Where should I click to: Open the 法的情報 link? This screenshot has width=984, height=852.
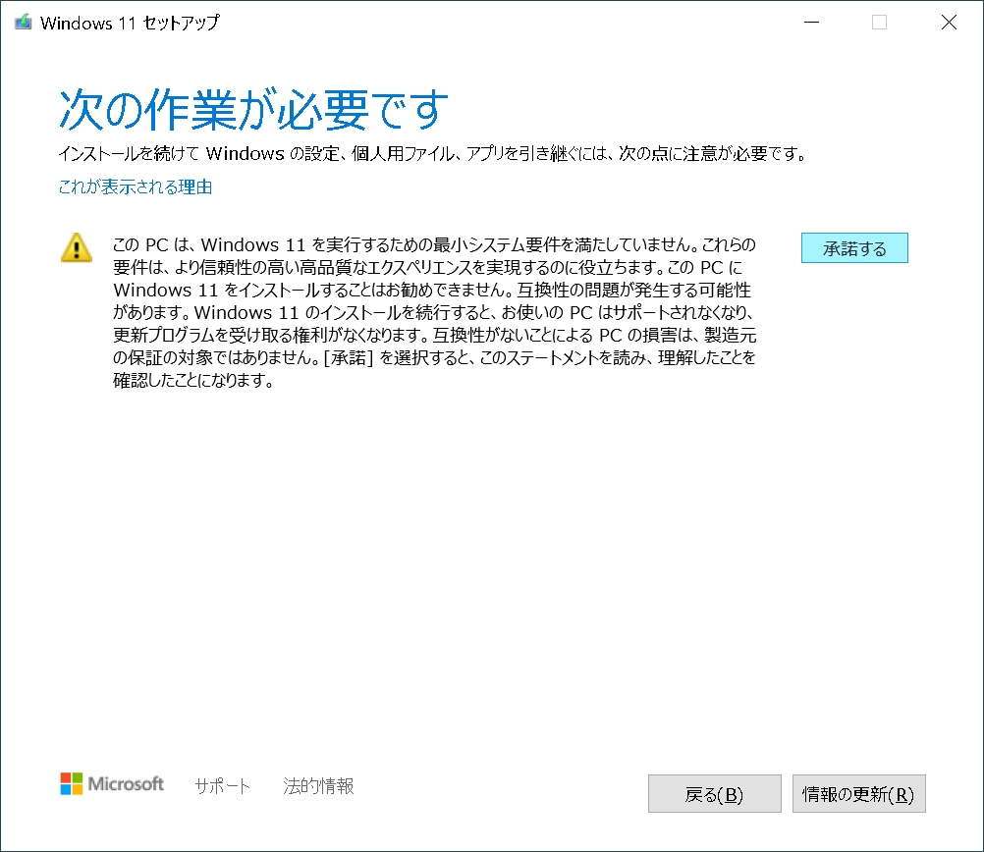point(318,785)
